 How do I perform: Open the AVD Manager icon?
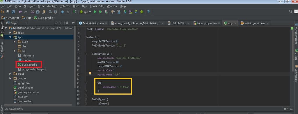[x=131, y=12]
